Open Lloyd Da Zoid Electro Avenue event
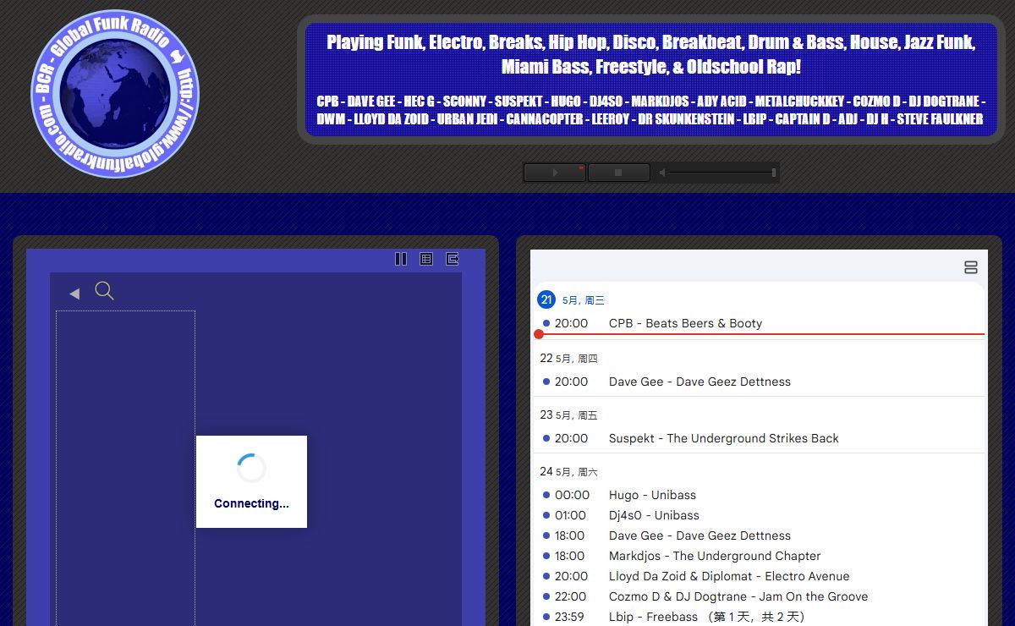Image resolution: width=1015 pixels, height=626 pixels. click(x=759, y=576)
